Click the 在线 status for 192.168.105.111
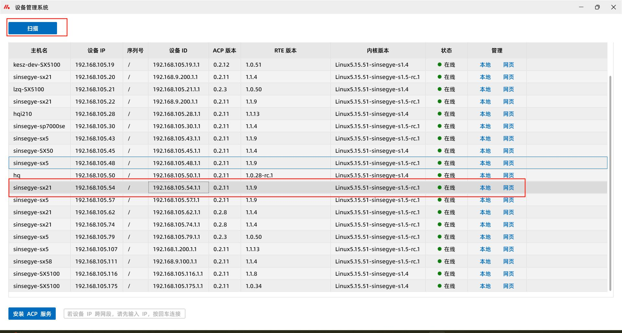Screen dimensions: 622x333 pyautogui.click(x=446, y=261)
